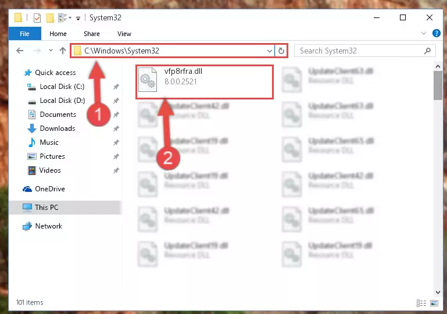Click the scroll up arrow of file list
Screen dimensions: 447x314
pos(438,67)
